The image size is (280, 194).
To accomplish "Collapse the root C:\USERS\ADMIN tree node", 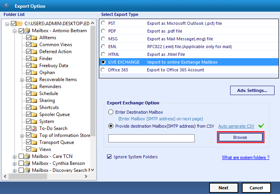I will click(7, 24).
